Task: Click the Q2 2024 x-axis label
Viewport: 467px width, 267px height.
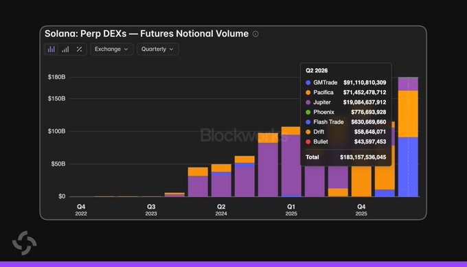Action: click(221, 210)
